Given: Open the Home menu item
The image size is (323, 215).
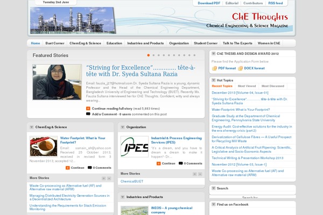Looking at the screenshot, I should tap(36, 43).
